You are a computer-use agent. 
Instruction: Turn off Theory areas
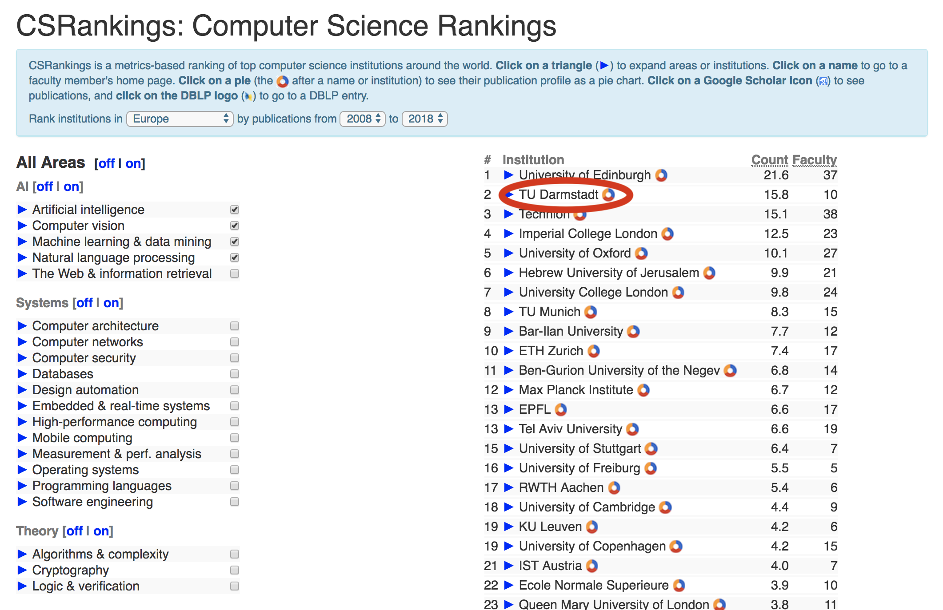point(75,531)
